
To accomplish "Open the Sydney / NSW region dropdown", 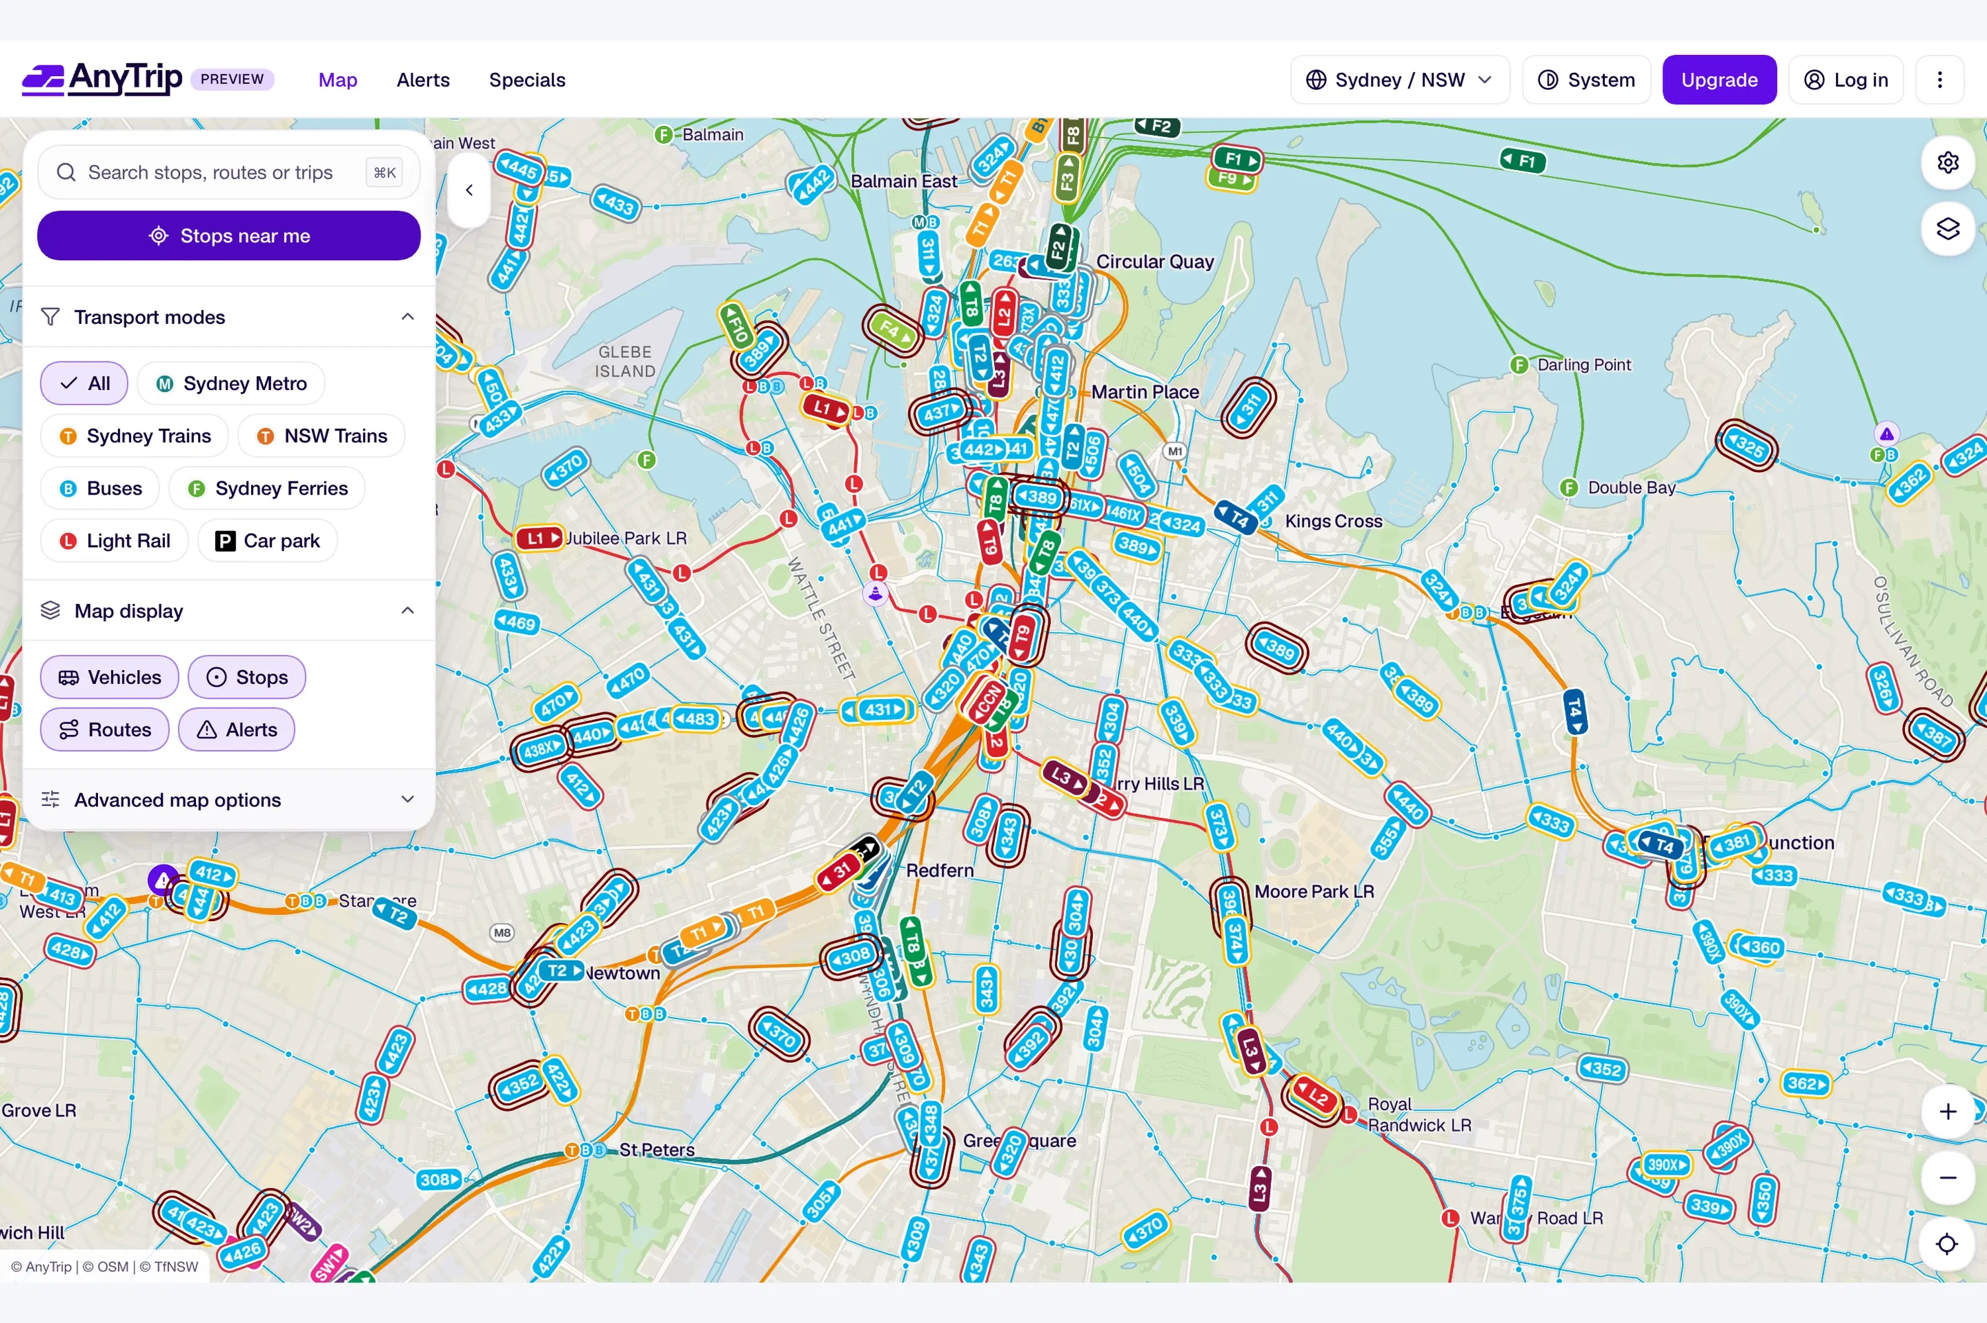I will click(1400, 80).
